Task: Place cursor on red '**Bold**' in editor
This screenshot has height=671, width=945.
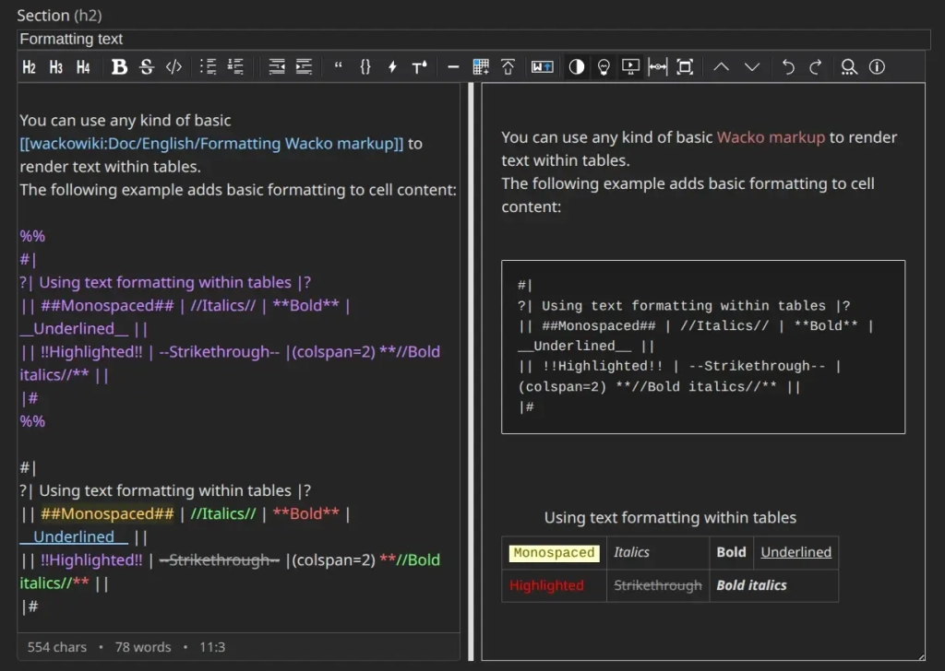Action: click(x=305, y=514)
